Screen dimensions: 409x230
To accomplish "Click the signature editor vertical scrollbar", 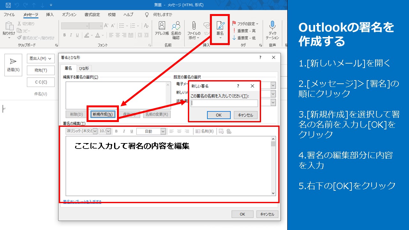I will click(273, 166).
